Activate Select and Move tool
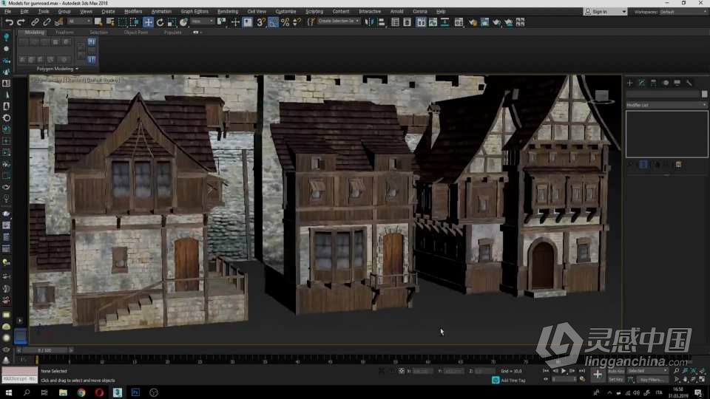710x399 pixels. [148, 21]
